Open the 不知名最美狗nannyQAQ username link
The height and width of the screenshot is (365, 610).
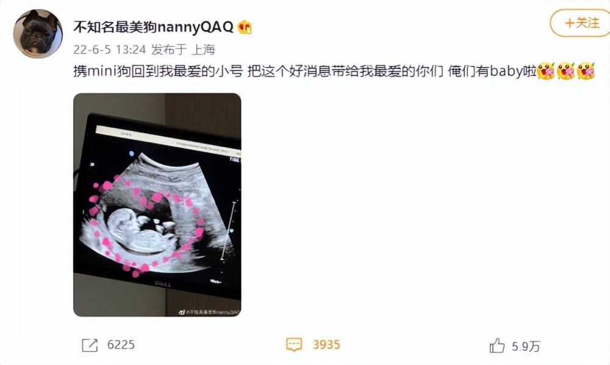pyautogui.click(x=153, y=27)
